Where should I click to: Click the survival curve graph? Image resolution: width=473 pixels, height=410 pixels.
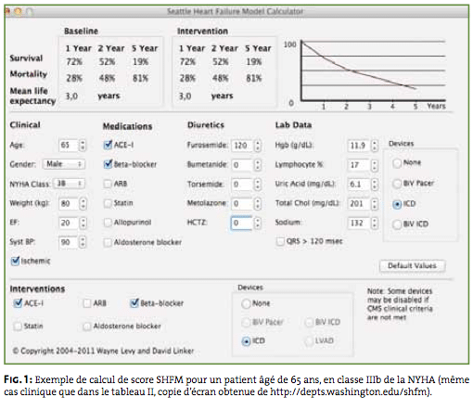pos(373,71)
